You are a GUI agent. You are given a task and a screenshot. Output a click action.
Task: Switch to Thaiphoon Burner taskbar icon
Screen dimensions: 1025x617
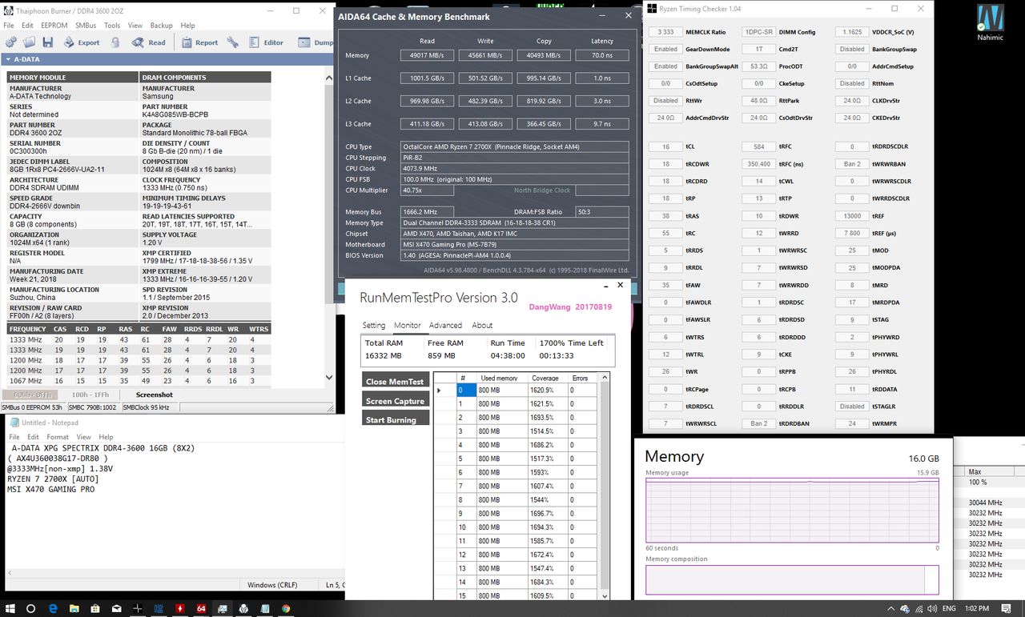(x=243, y=608)
